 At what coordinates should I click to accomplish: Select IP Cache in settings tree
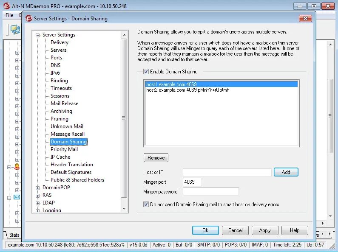point(60,157)
